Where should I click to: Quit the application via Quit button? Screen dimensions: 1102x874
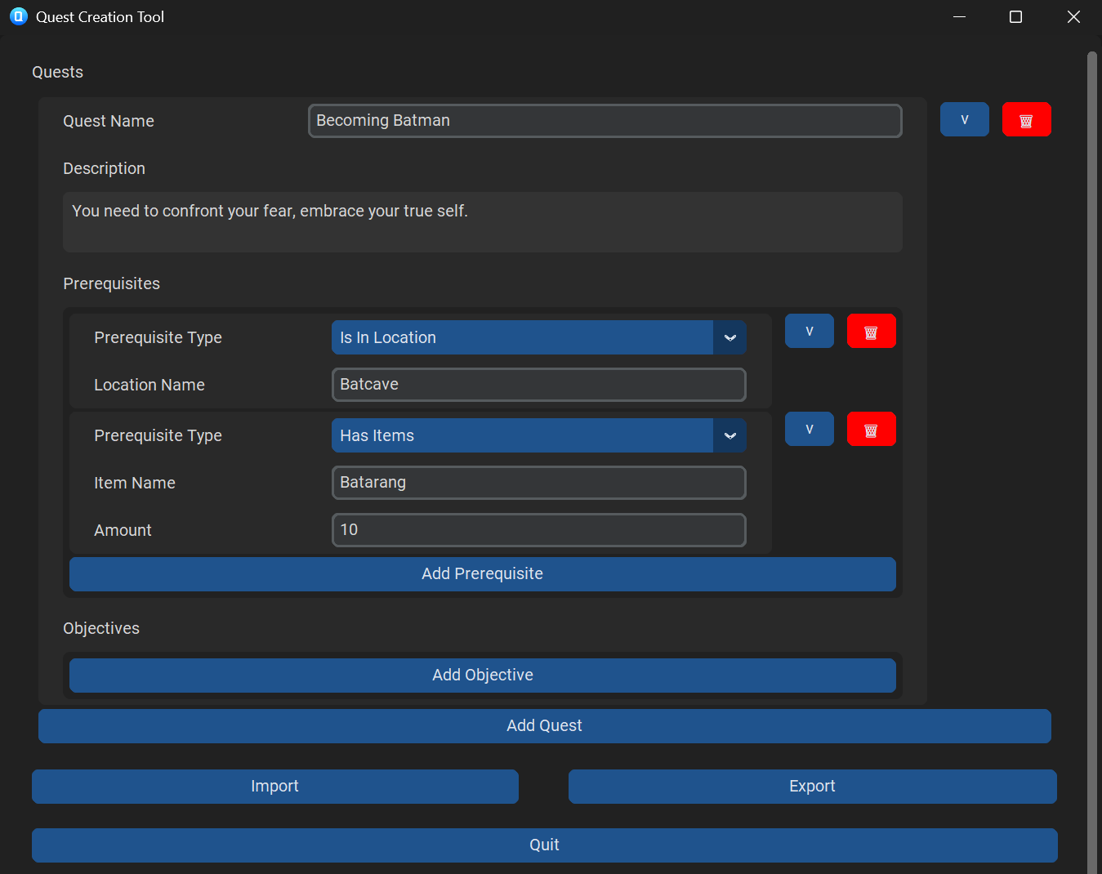click(x=544, y=845)
